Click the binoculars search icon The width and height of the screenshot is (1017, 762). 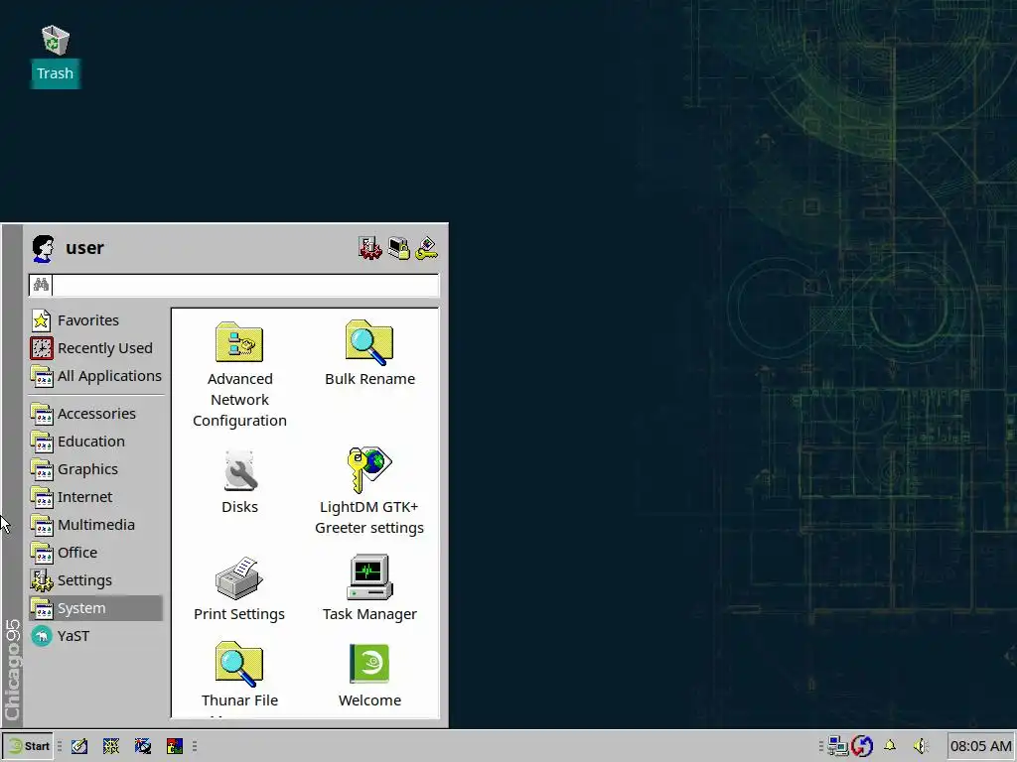pyautogui.click(x=41, y=285)
